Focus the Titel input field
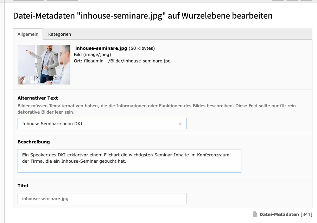317x223 pixels. point(102,198)
